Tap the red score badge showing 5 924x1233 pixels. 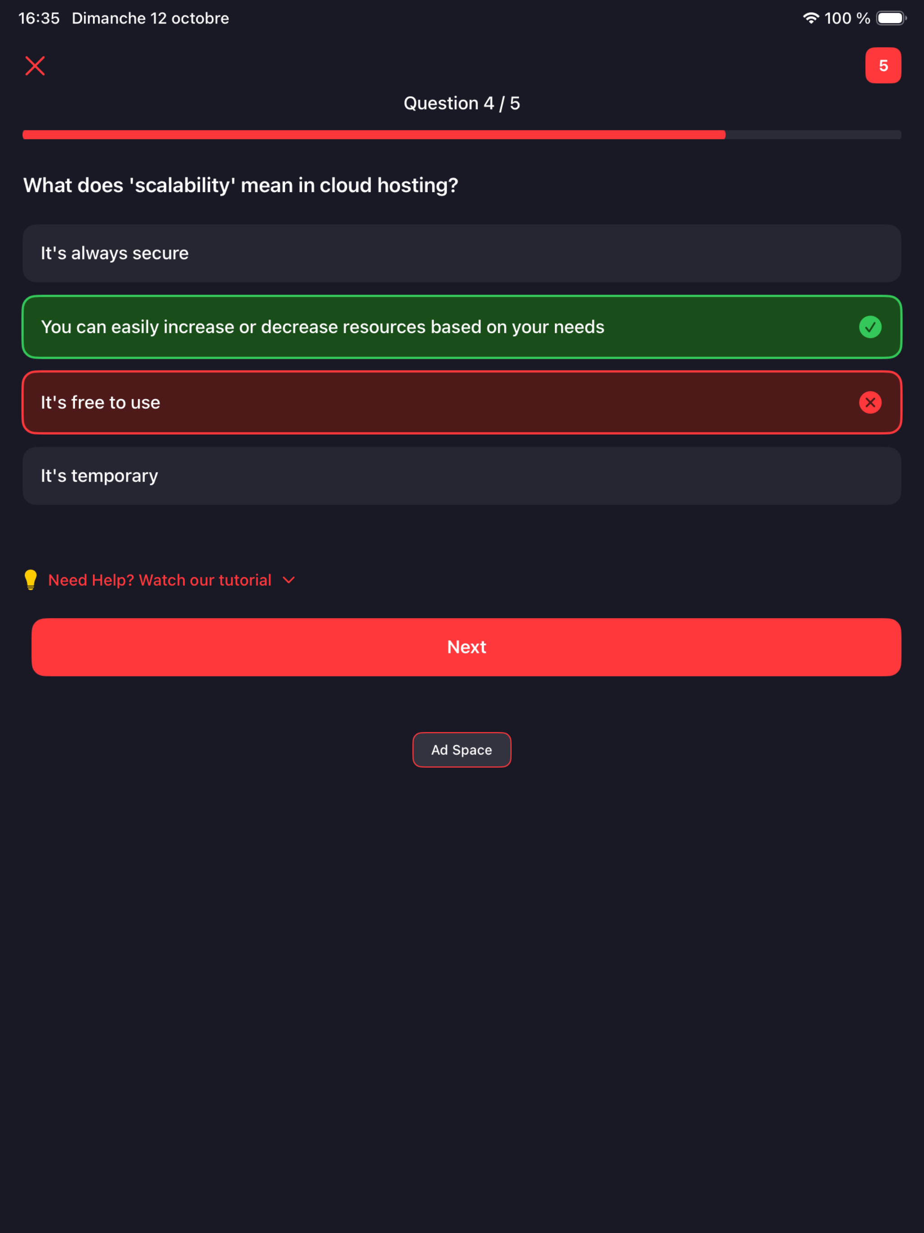[883, 66]
